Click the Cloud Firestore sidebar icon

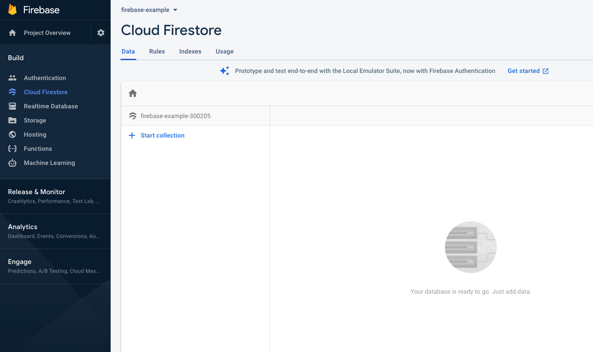coord(12,92)
